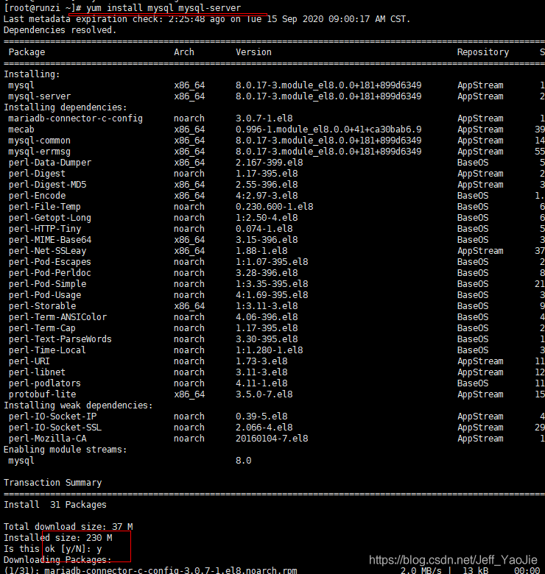Click the Enabling module streams: heading

tap(66, 450)
